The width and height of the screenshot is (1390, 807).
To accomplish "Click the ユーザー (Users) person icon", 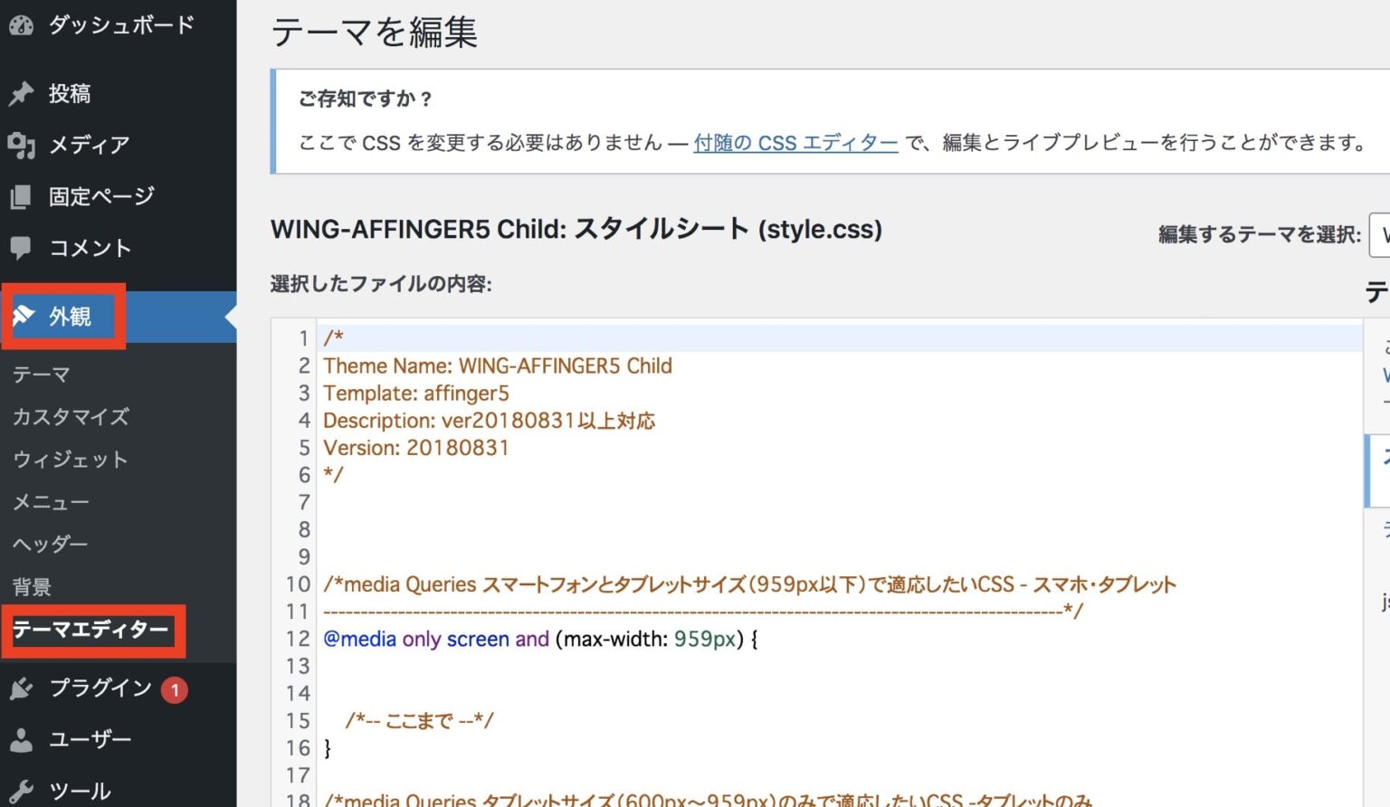I will point(23,739).
